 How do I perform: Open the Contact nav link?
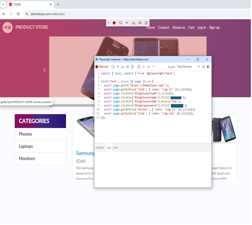[x=164, y=28]
